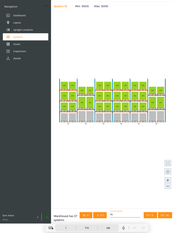Click the keyboard bar up chevron
The image size is (174, 233).
point(135,228)
